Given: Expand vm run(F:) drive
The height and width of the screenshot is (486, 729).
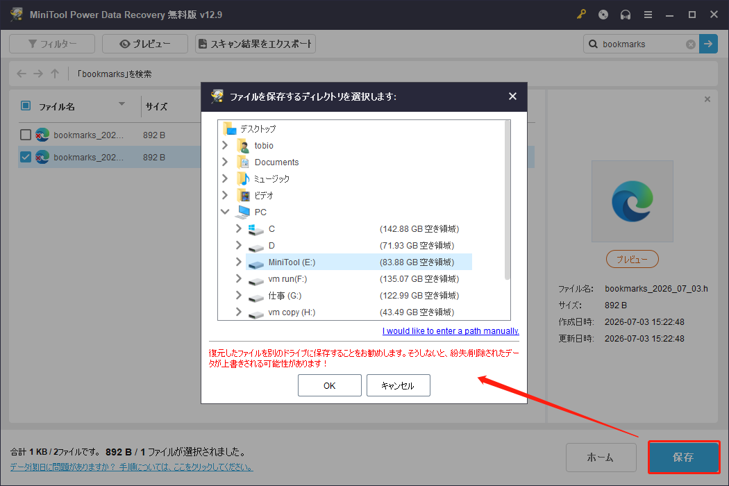Looking at the screenshot, I should (x=239, y=278).
